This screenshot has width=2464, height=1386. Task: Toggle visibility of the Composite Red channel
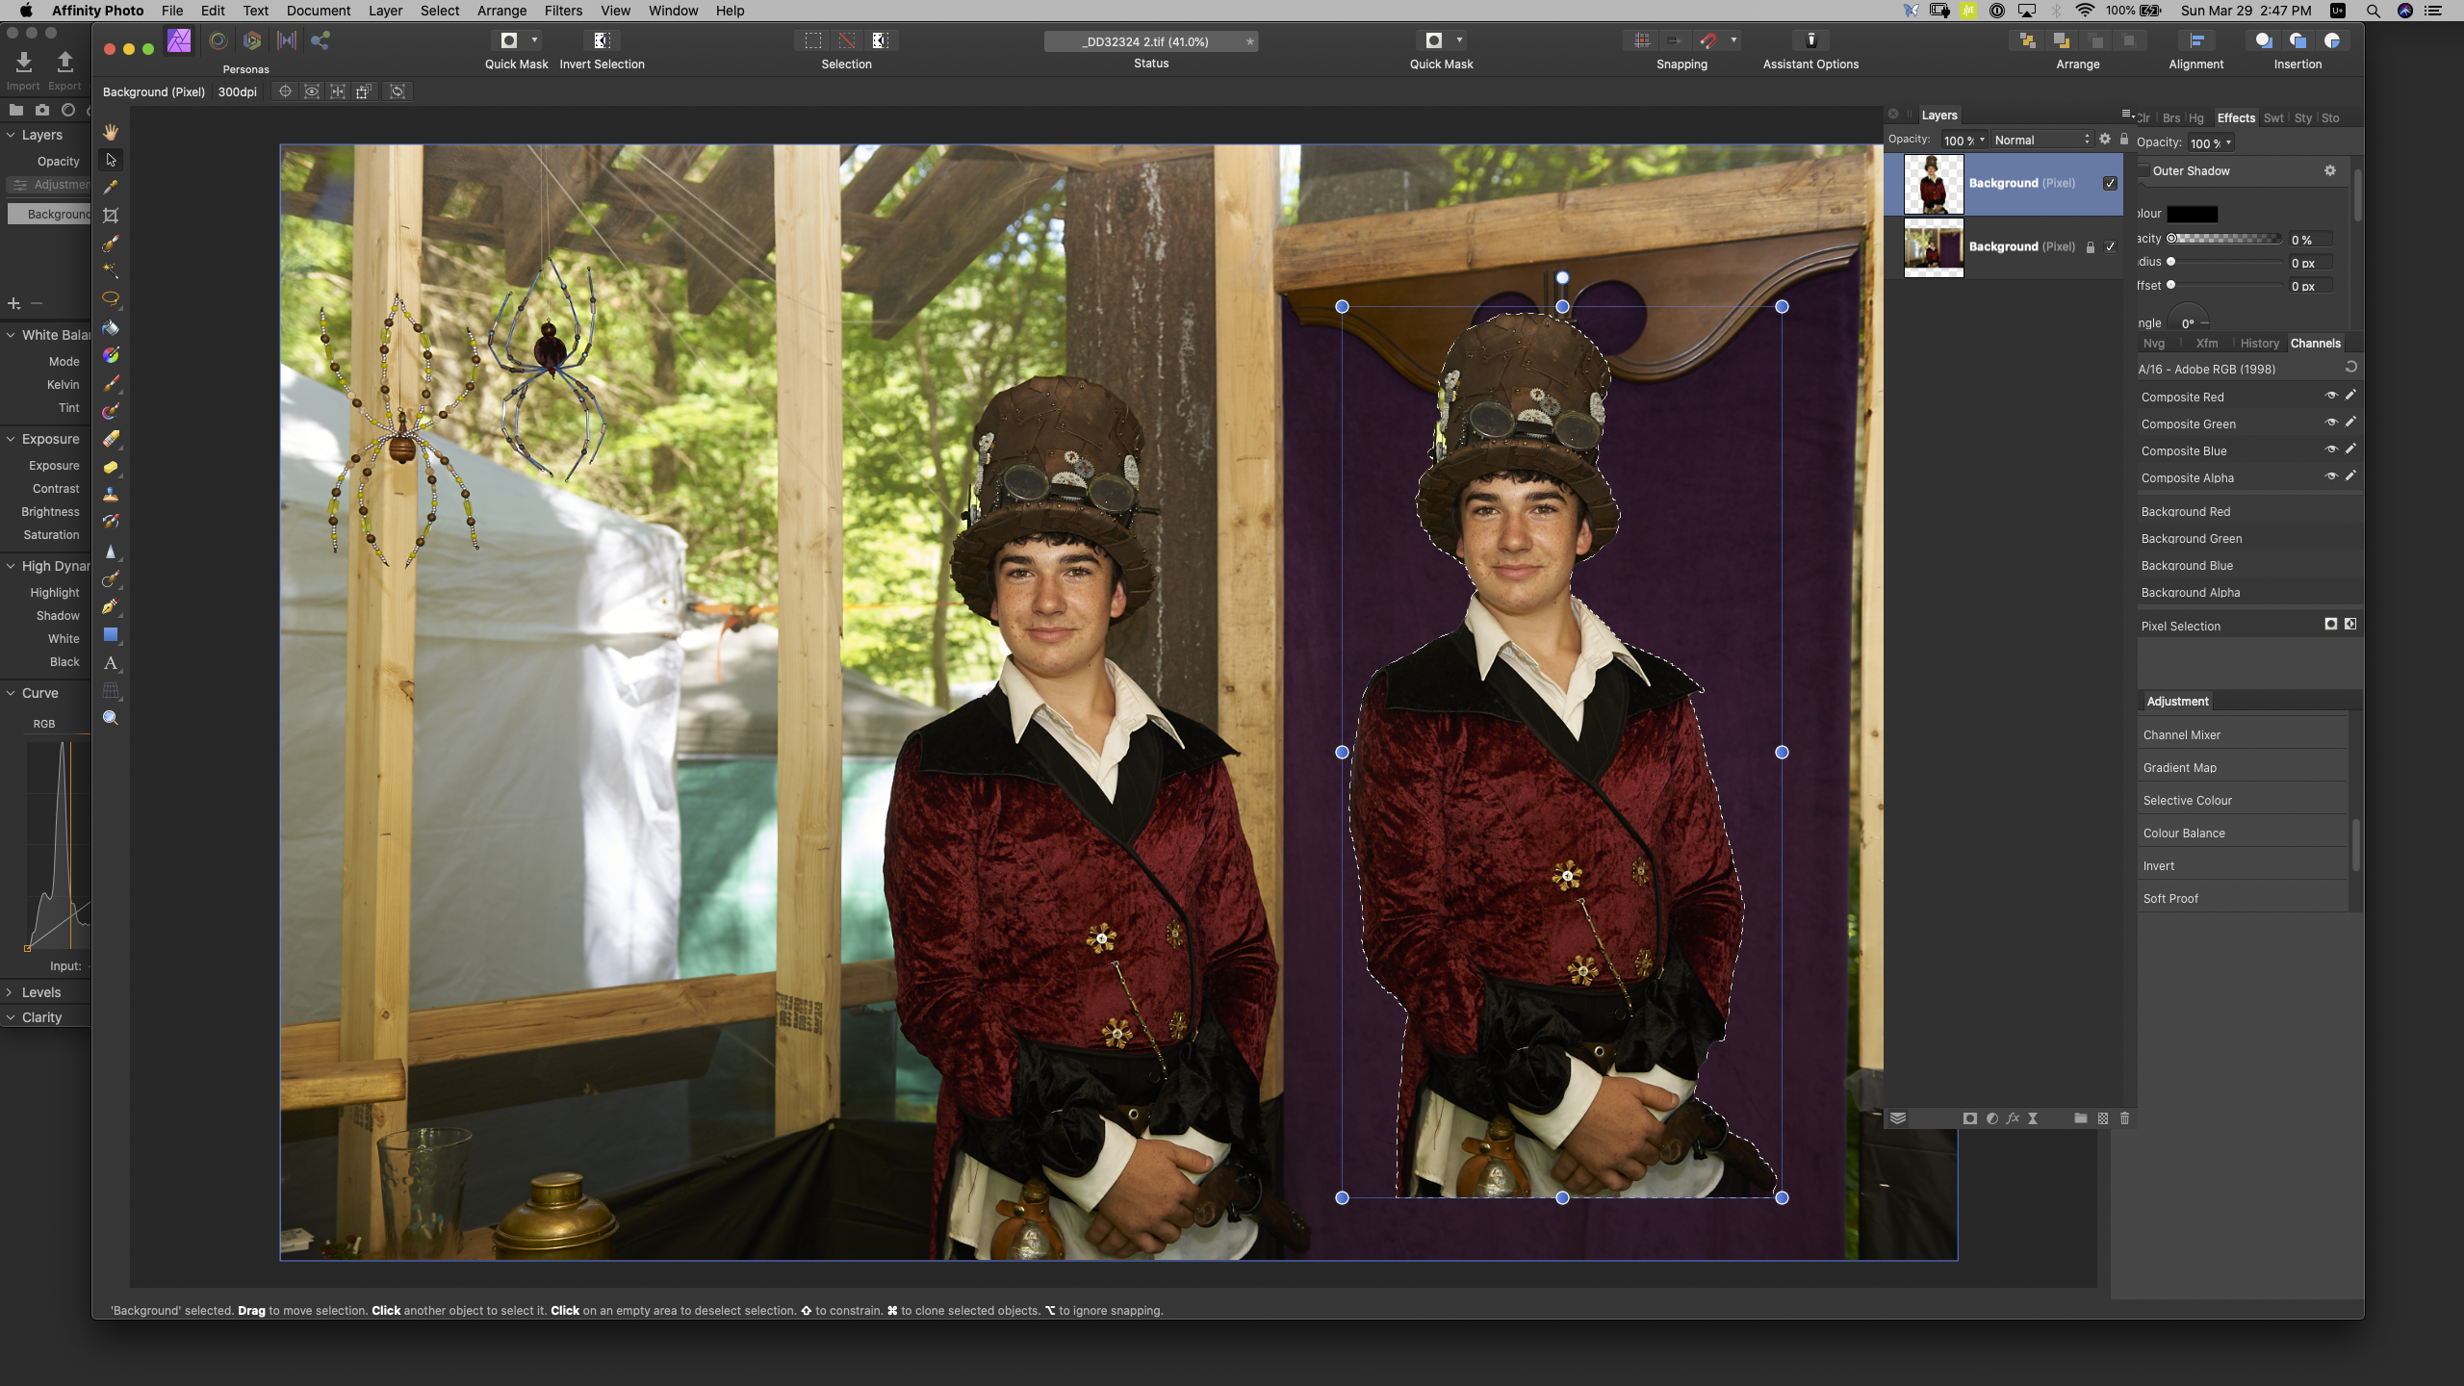tap(2331, 396)
